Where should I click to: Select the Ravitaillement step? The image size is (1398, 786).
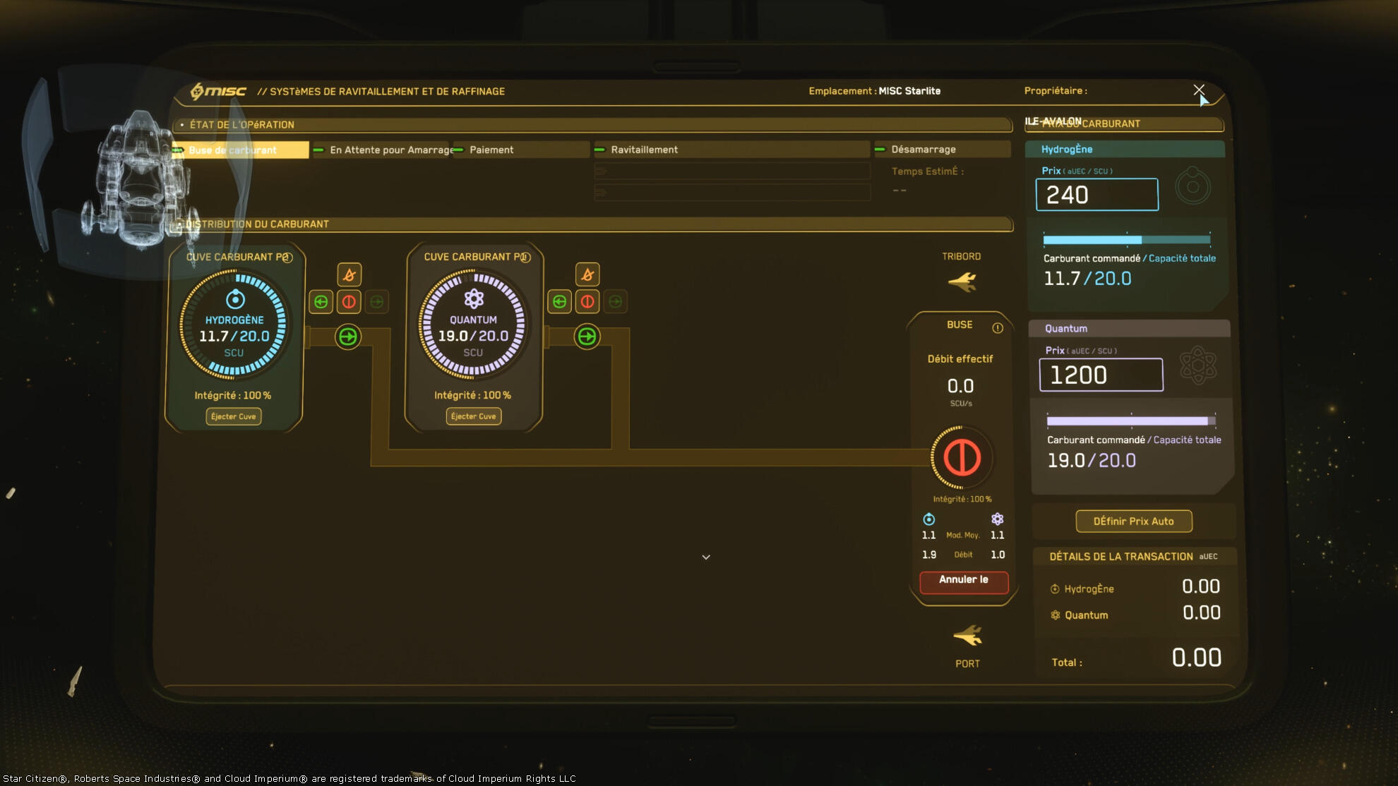pyautogui.click(x=732, y=150)
